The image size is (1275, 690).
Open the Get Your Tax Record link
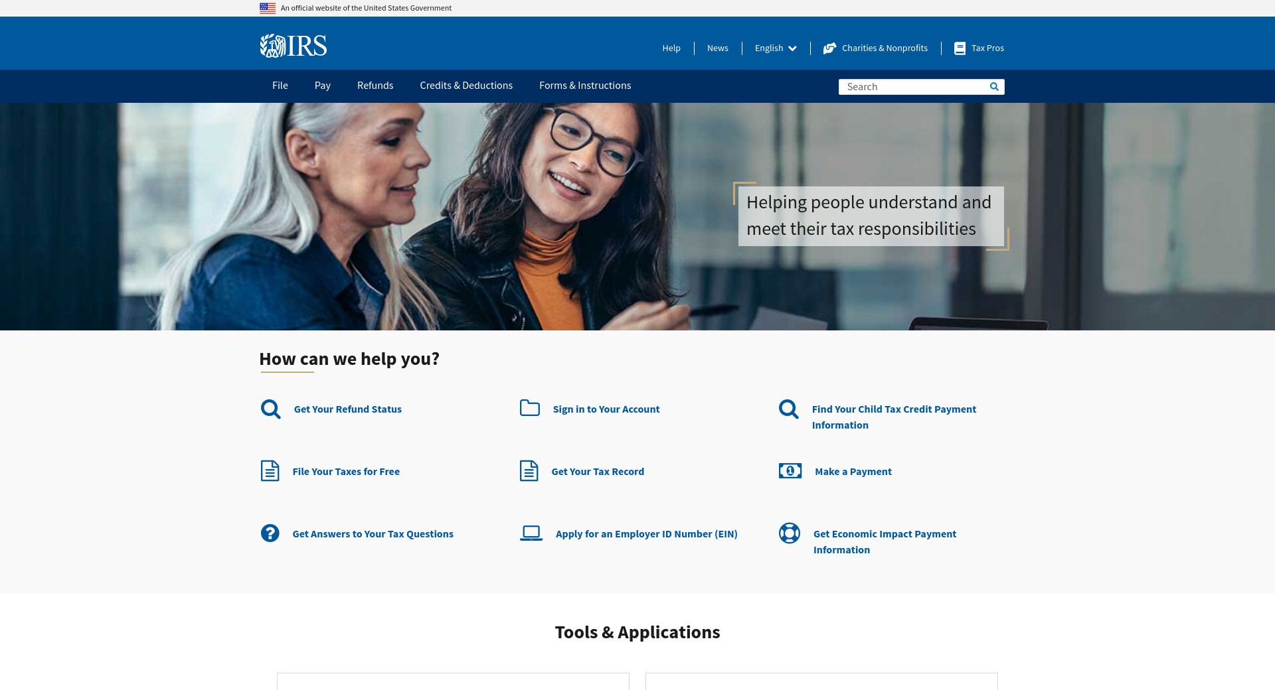coord(597,472)
